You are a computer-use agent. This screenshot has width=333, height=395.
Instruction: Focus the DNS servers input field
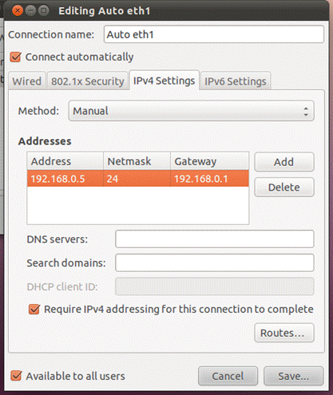(215, 239)
